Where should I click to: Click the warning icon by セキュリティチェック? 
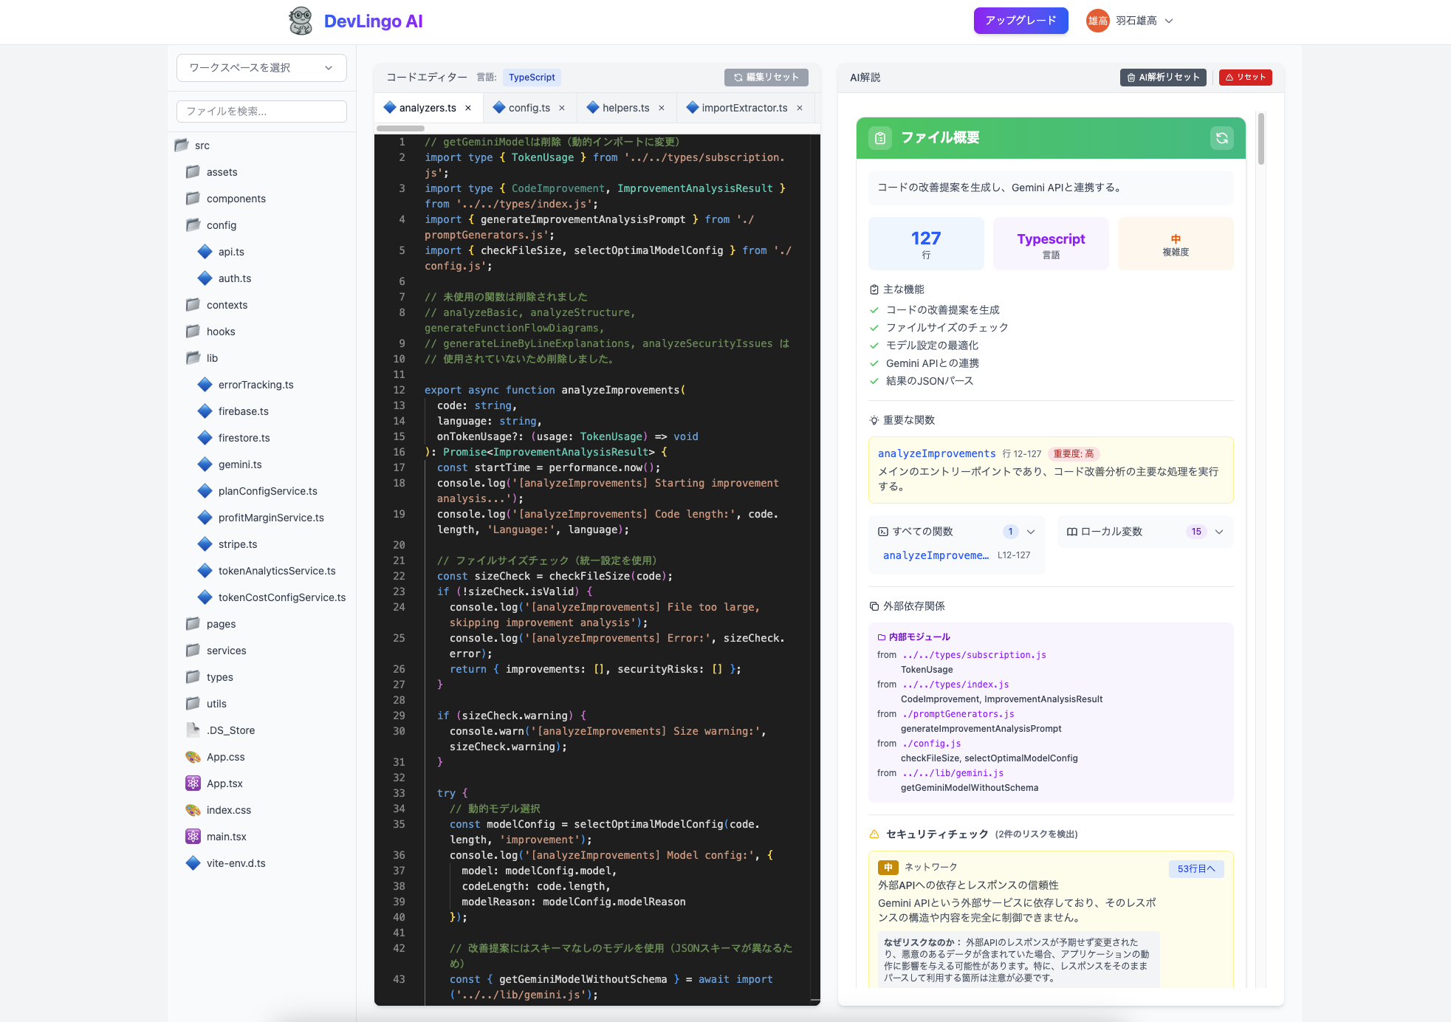pyautogui.click(x=874, y=834)
